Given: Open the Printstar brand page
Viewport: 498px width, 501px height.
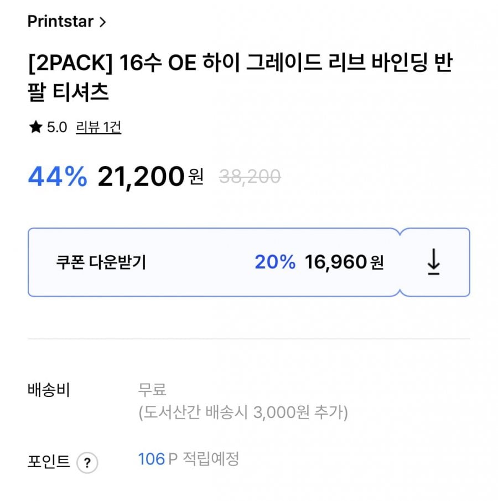Looking at the screenshot, I should point(60,22).
